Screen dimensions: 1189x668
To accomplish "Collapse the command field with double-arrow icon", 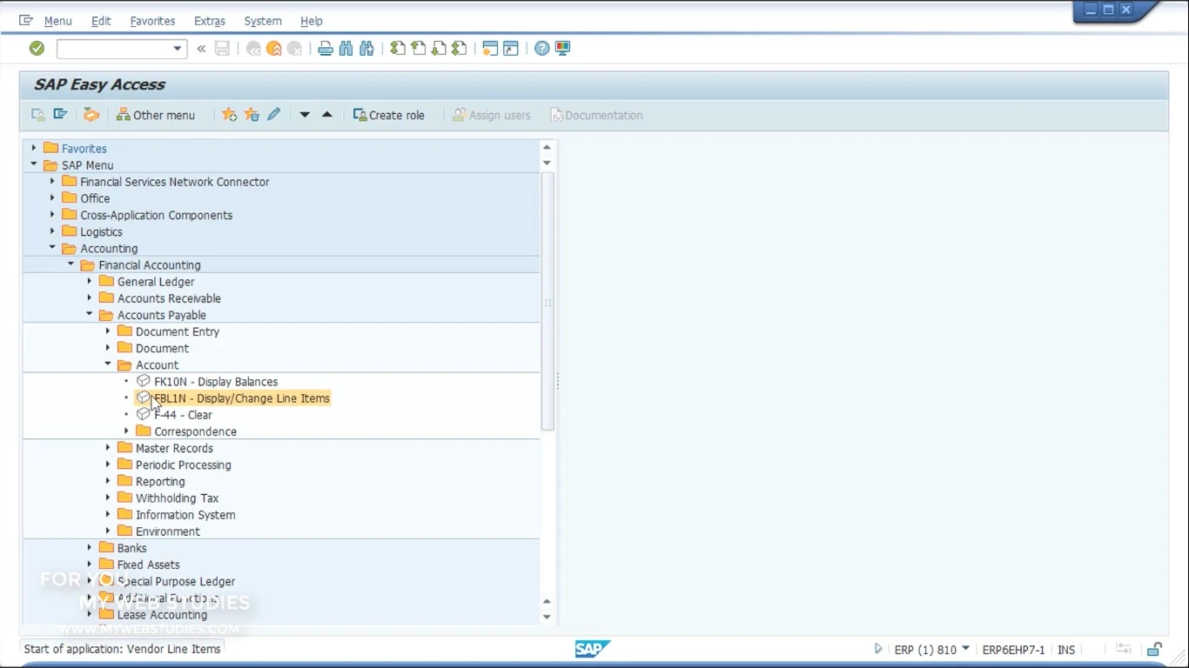I will tap(201, 49).
